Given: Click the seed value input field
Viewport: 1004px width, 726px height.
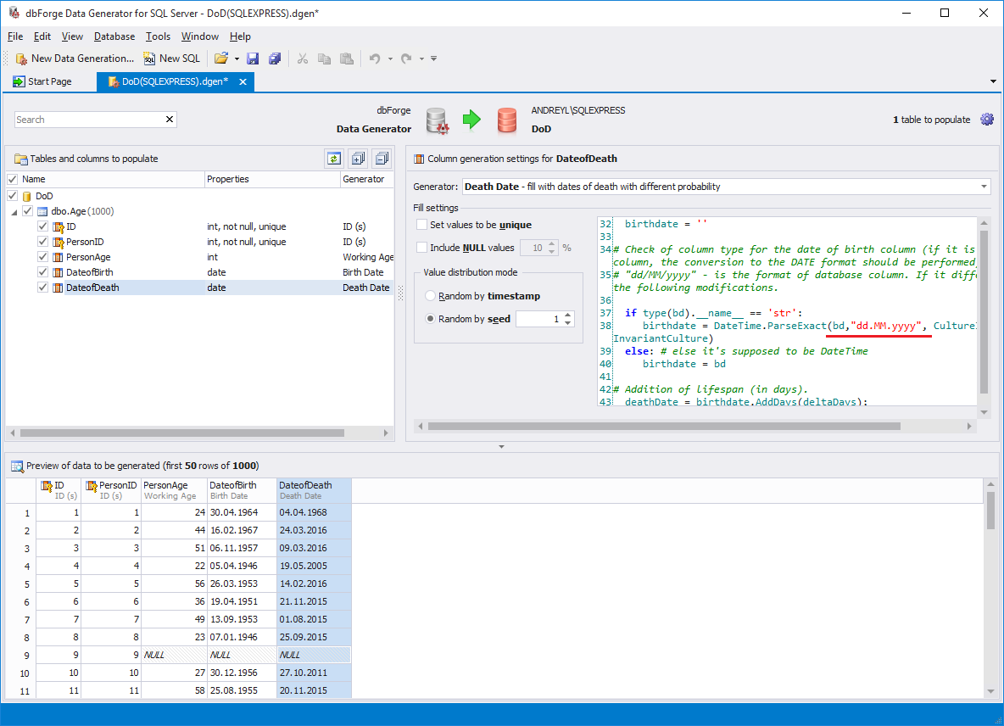Looking at the screenshot, I should point(539,319).
